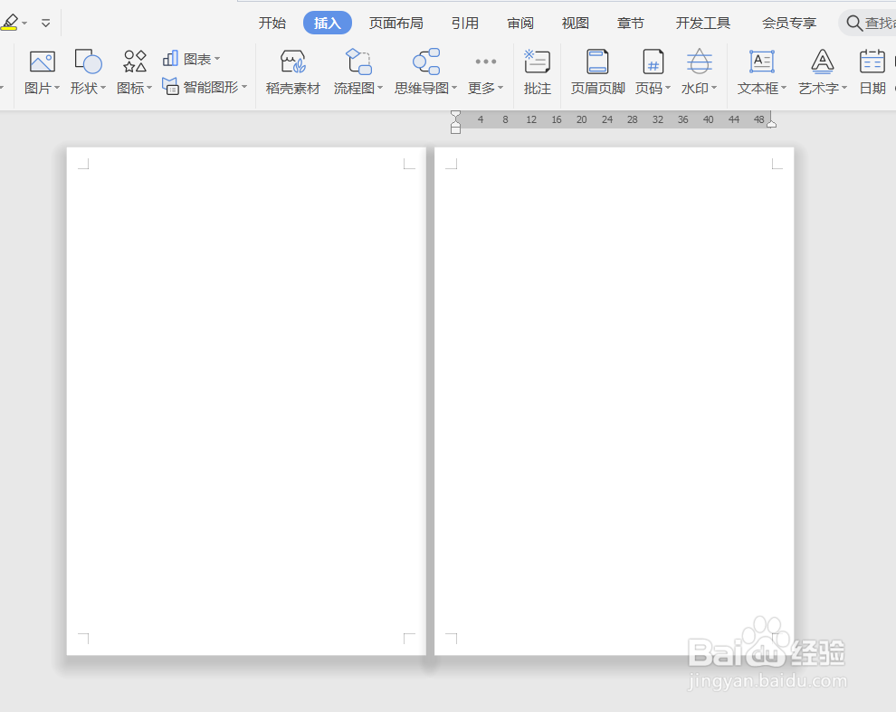This screenshot has width=896, height=712.
Task: Click the highlighter pen icon
Action: 9,23
